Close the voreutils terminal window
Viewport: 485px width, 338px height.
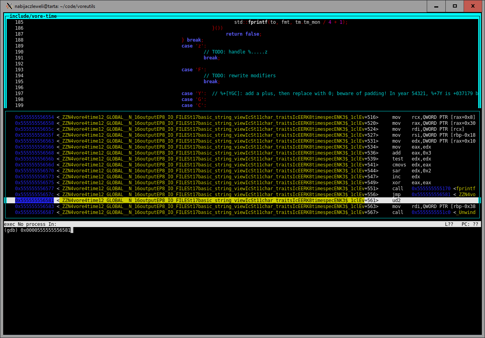(x=473, y=6)
